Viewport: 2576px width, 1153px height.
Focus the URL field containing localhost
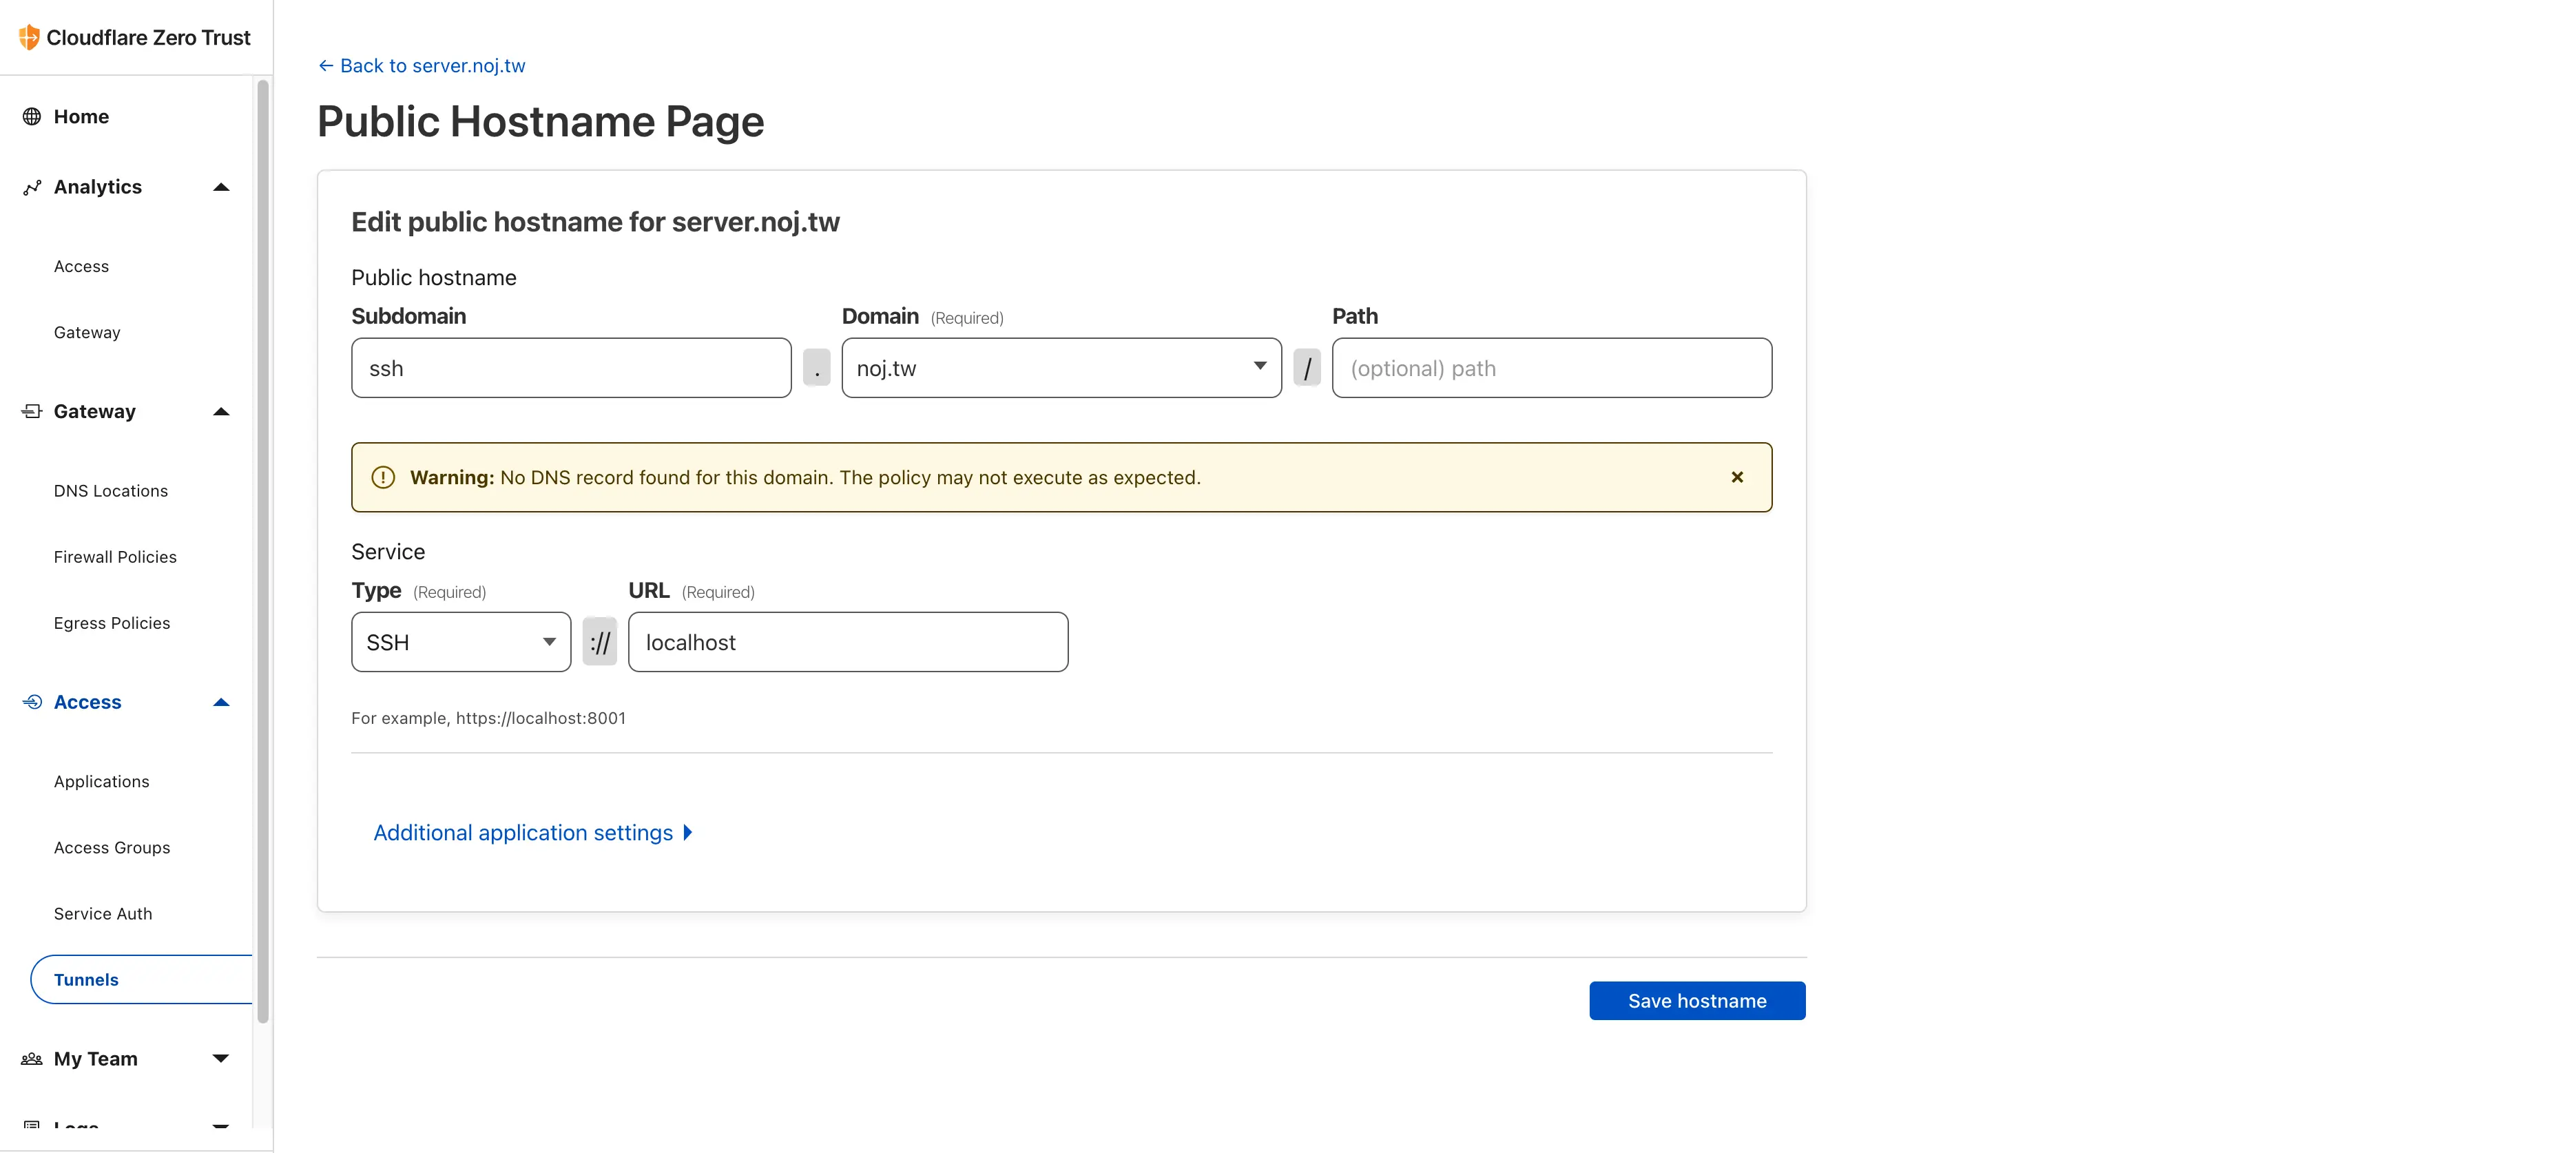click(x=848, y=642)
